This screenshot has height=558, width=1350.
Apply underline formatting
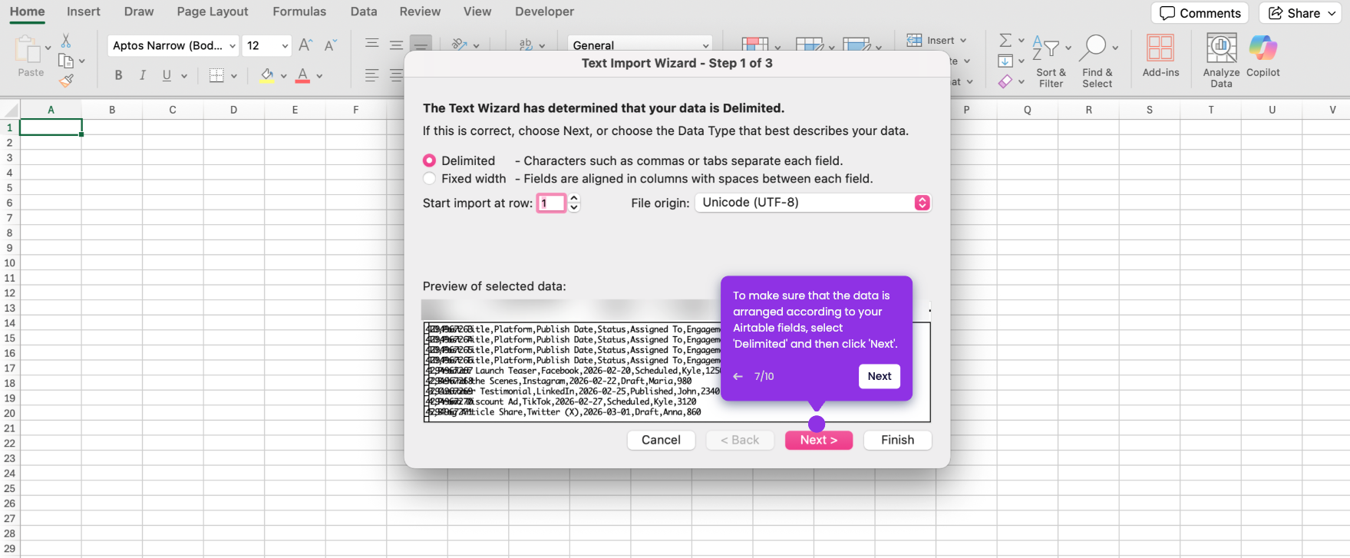167,75
